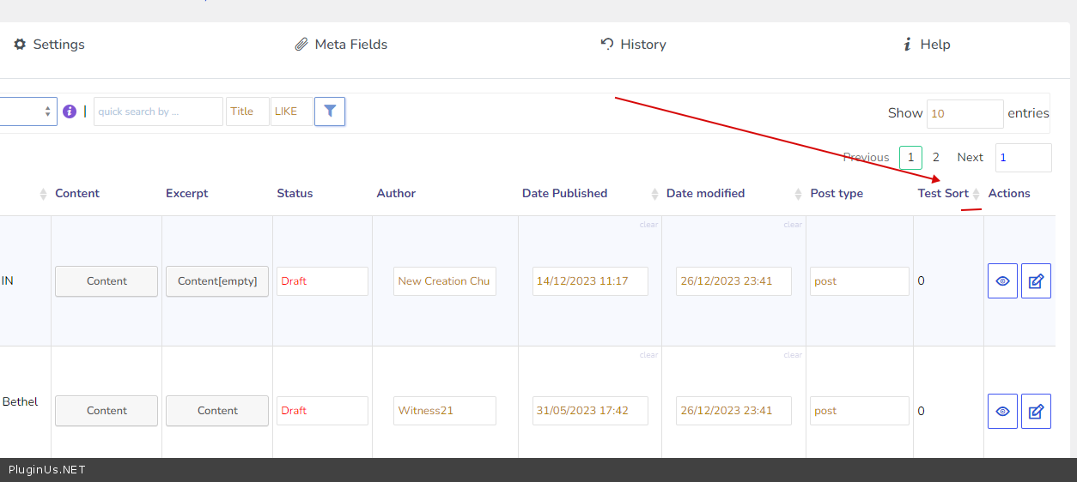Open the Meta Fields tab

tap(341, 45)
